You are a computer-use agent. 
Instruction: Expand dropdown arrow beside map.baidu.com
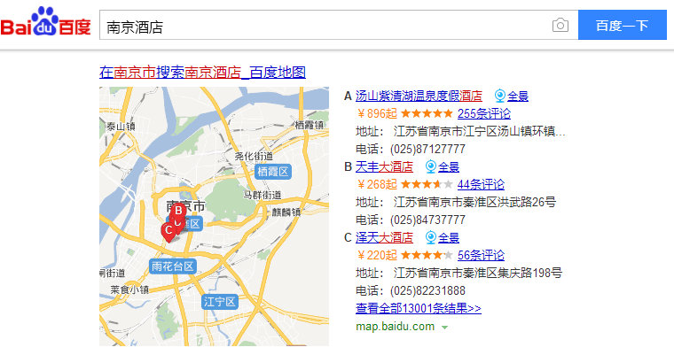(445, 327)
